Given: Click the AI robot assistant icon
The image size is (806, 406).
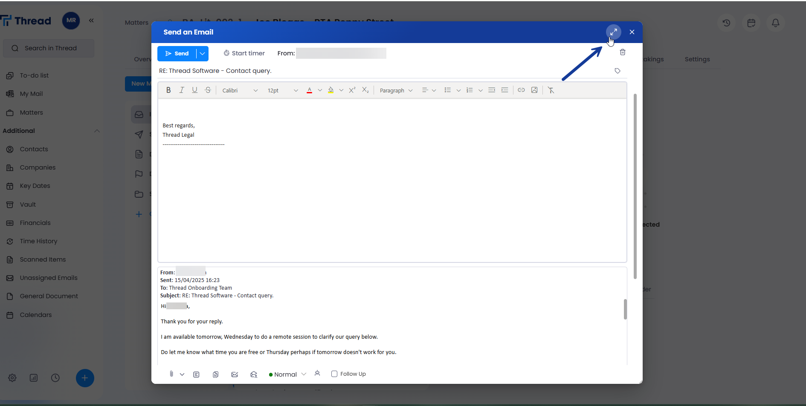Looking at the screenshot, I should [317, 374].
